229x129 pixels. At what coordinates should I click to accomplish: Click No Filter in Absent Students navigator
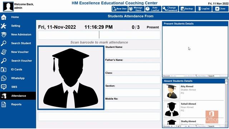tap(201, 126)
